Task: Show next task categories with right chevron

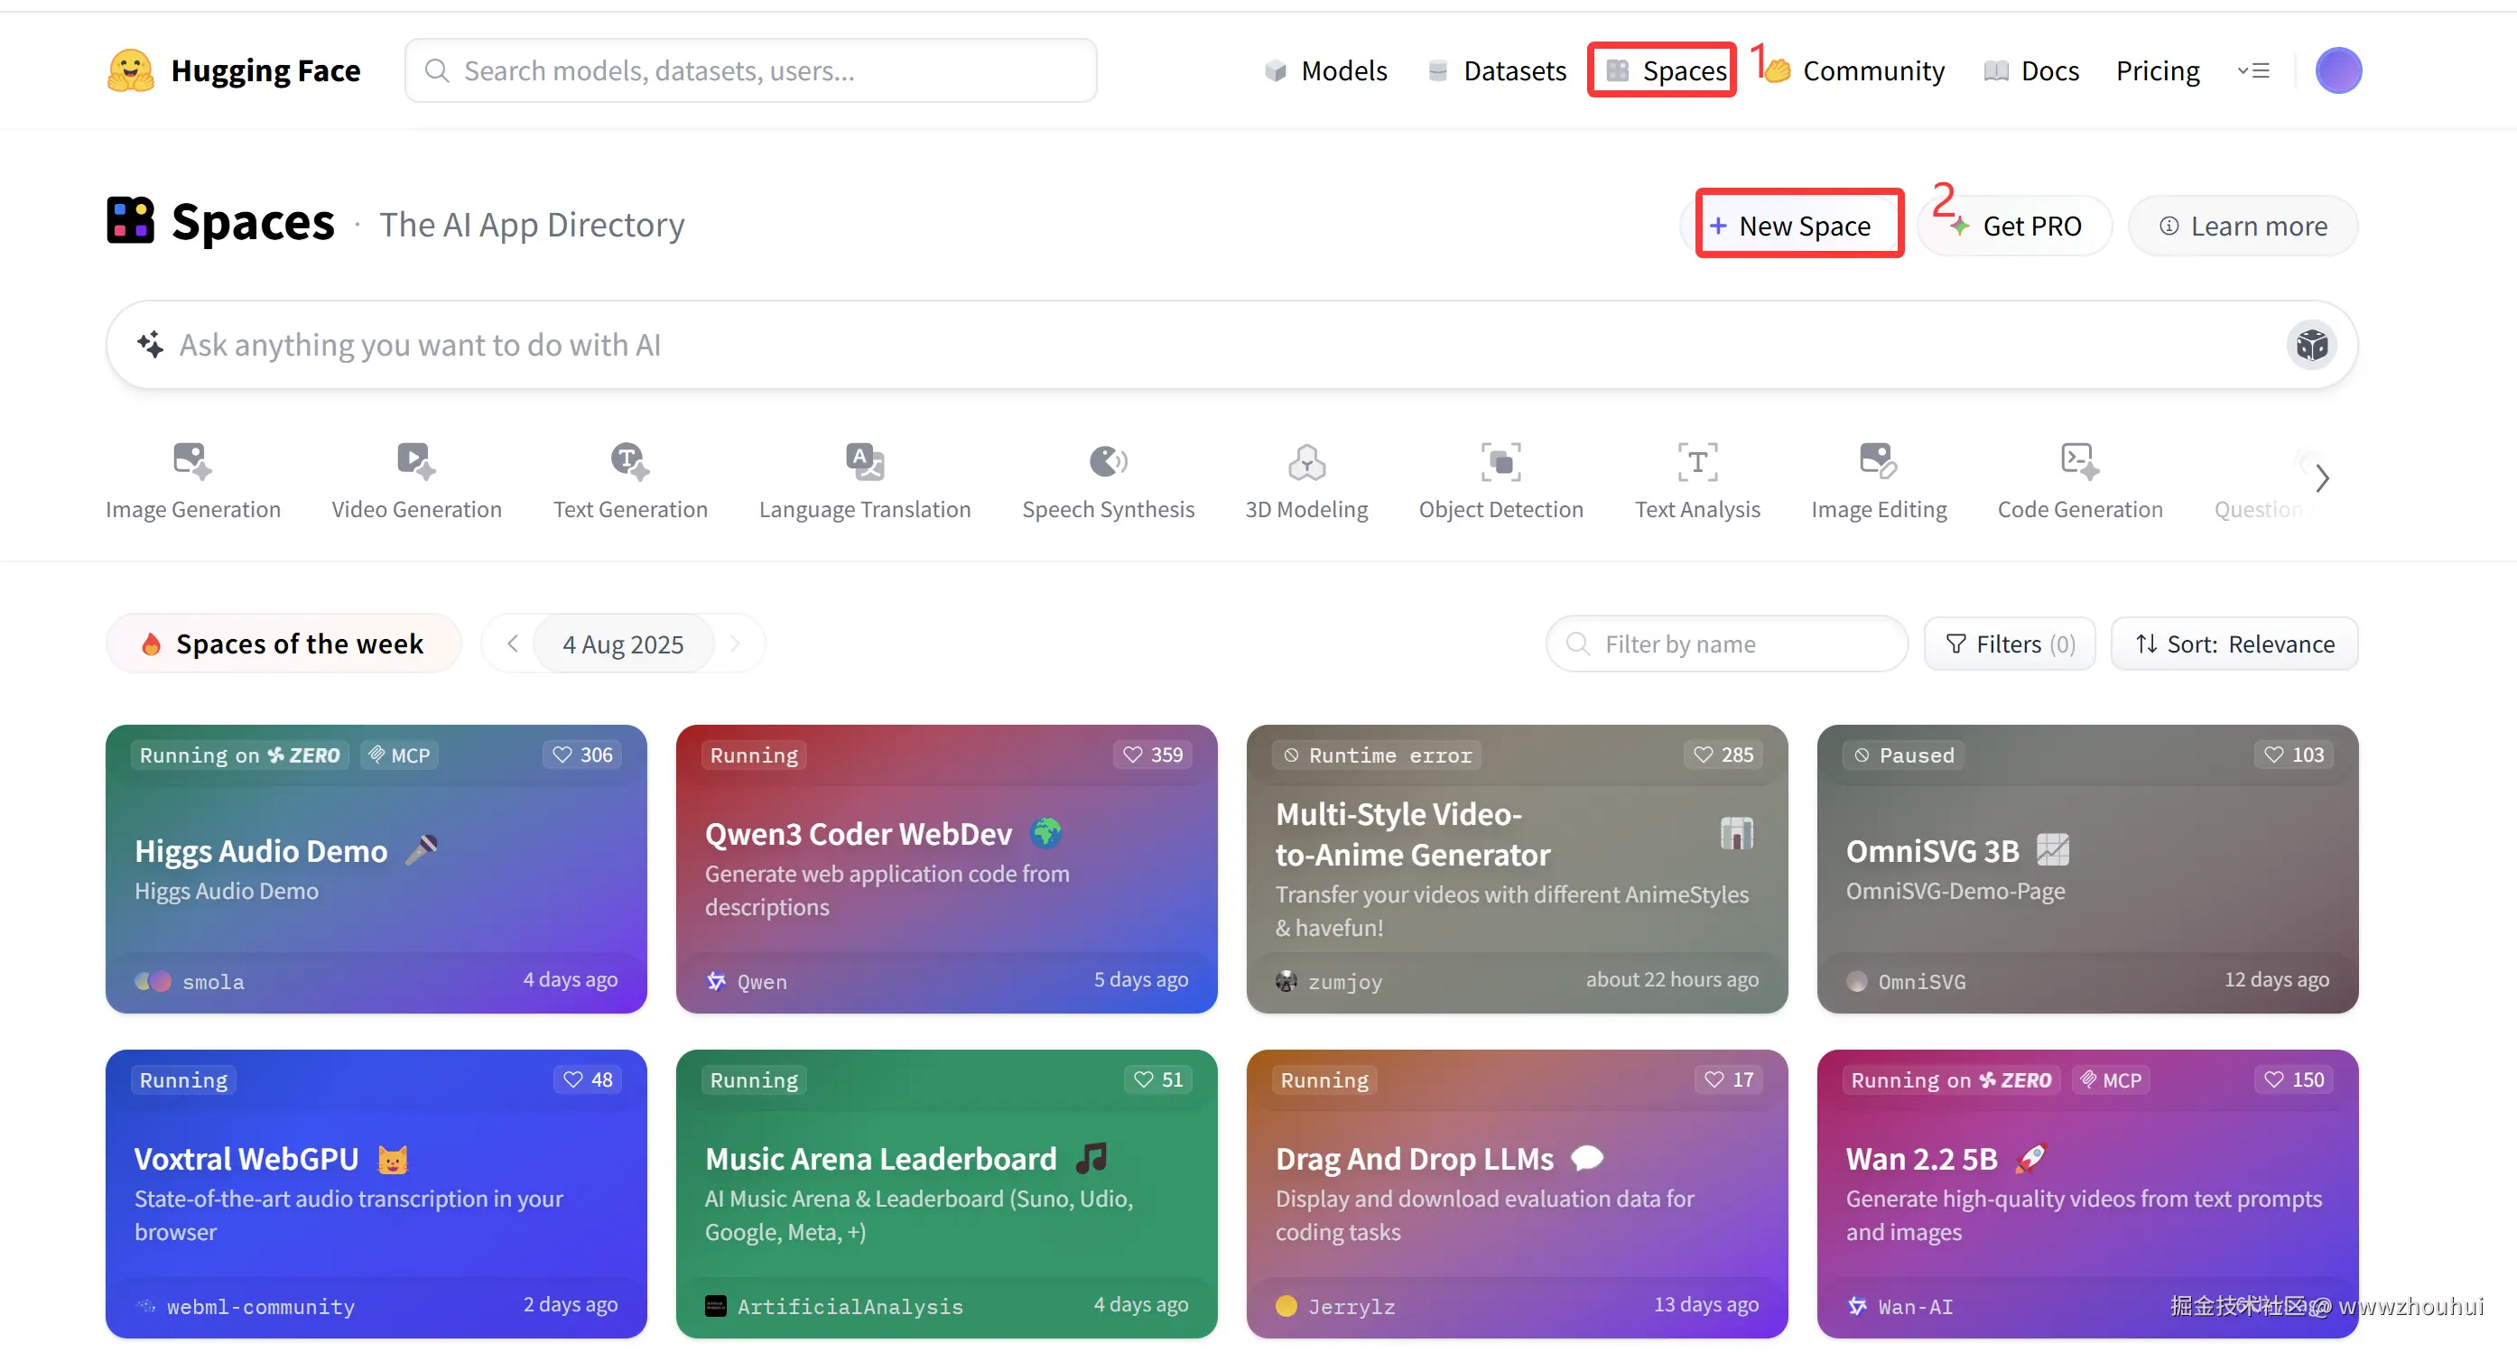Action: coord(2322,478)
